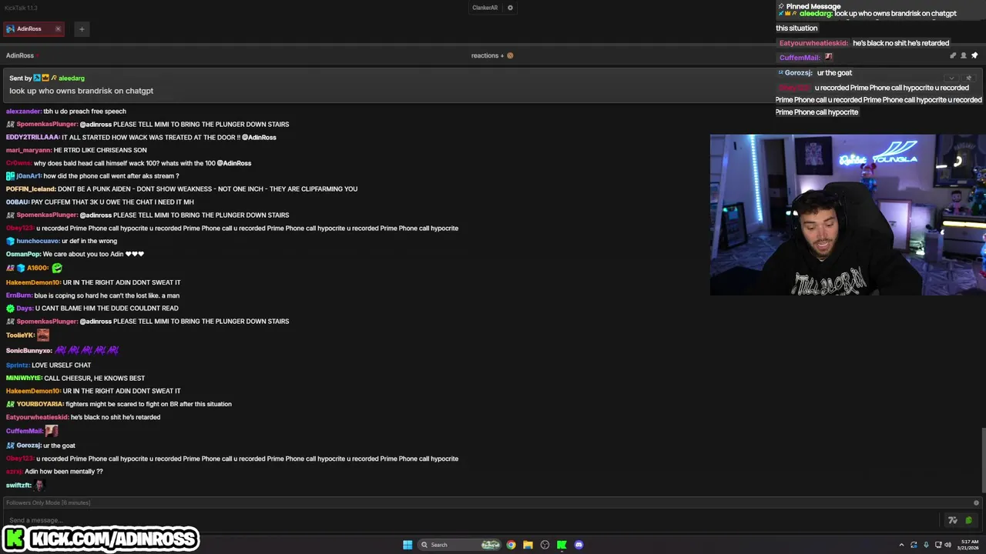Screen dimensions: 986x554
Task: Click the hunchocuavo blue badge icon
Action: tap(10, 241)
